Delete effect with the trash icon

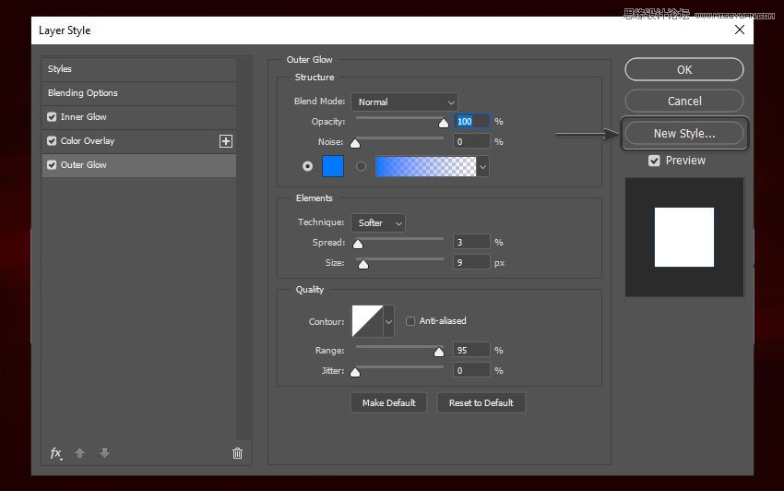[237, 453]
